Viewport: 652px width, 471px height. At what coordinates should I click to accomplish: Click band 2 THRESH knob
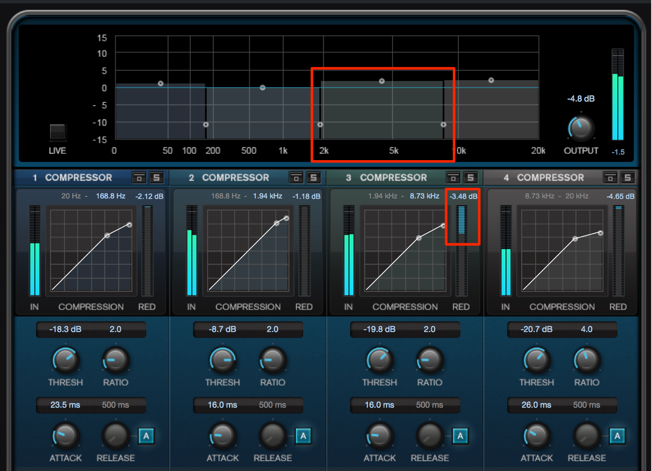point(222,360)
